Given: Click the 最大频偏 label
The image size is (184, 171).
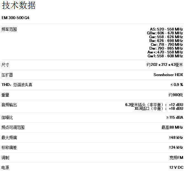Looking at the screenshot, I should pyautogui.click(x=9, y=138).
